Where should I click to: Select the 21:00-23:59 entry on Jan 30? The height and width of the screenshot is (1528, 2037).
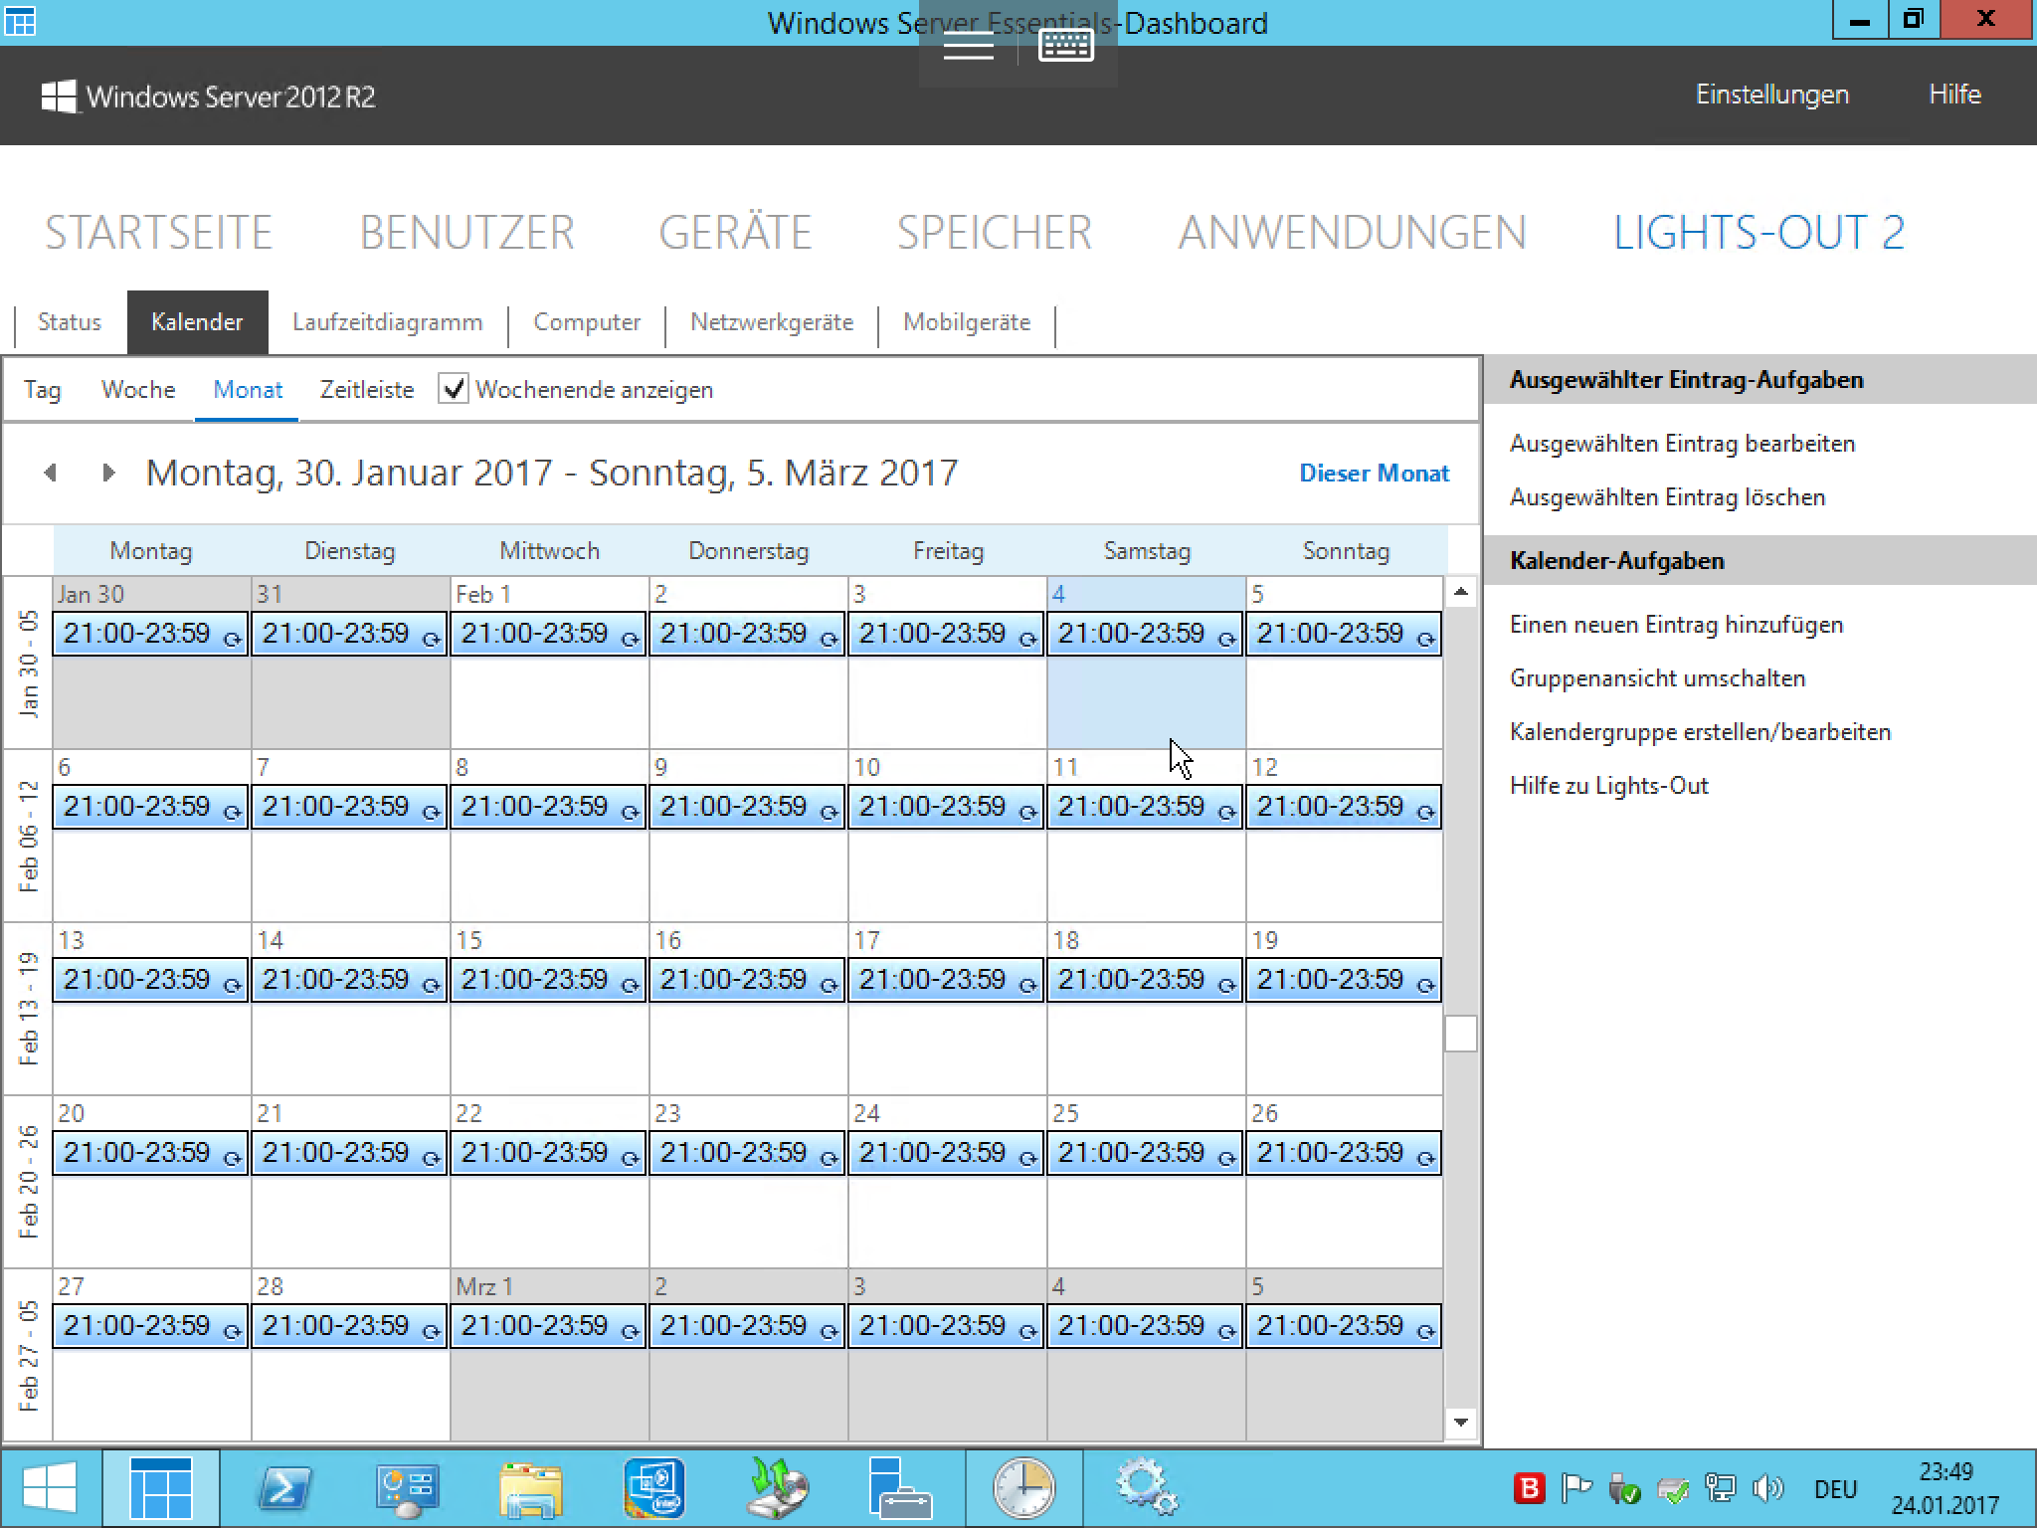click(150, 634)
